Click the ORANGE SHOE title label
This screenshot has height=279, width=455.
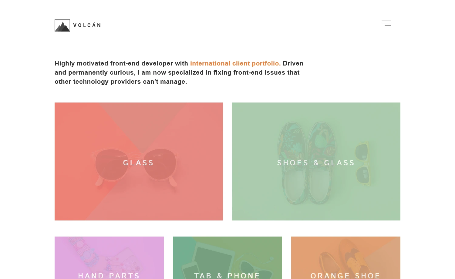tap(345, 275)
